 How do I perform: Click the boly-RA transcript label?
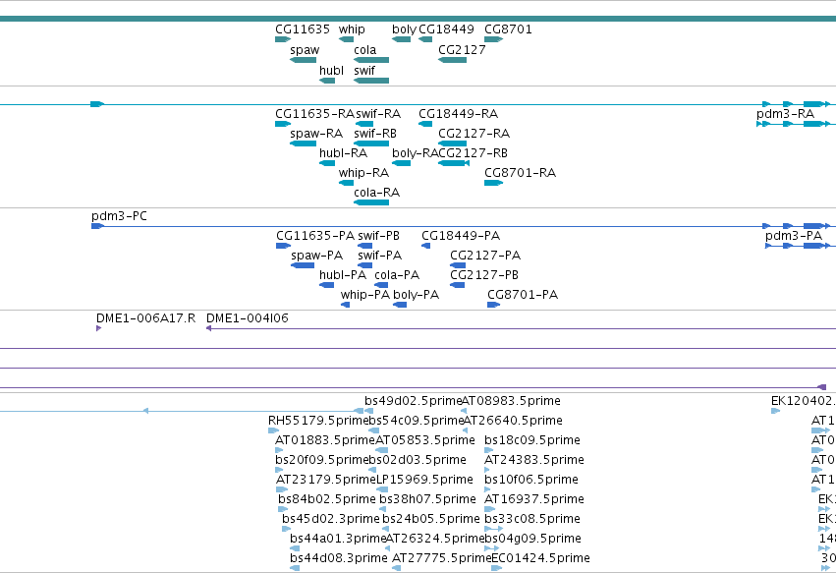click(416, 153)
